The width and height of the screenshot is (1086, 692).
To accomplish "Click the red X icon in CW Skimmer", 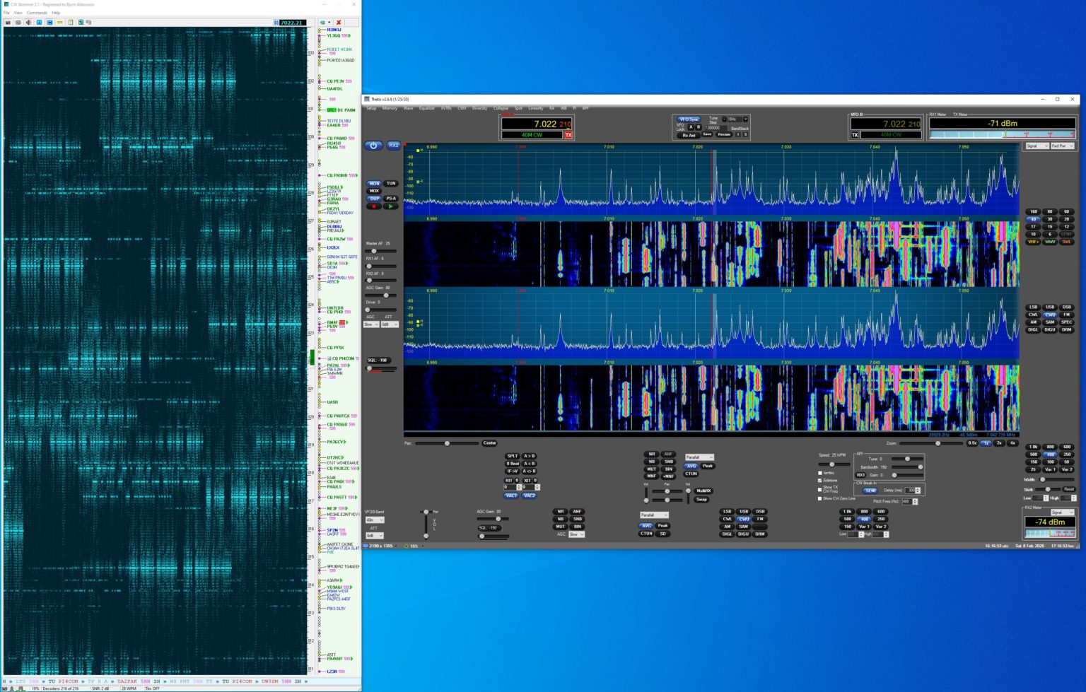I will point(339,23).
